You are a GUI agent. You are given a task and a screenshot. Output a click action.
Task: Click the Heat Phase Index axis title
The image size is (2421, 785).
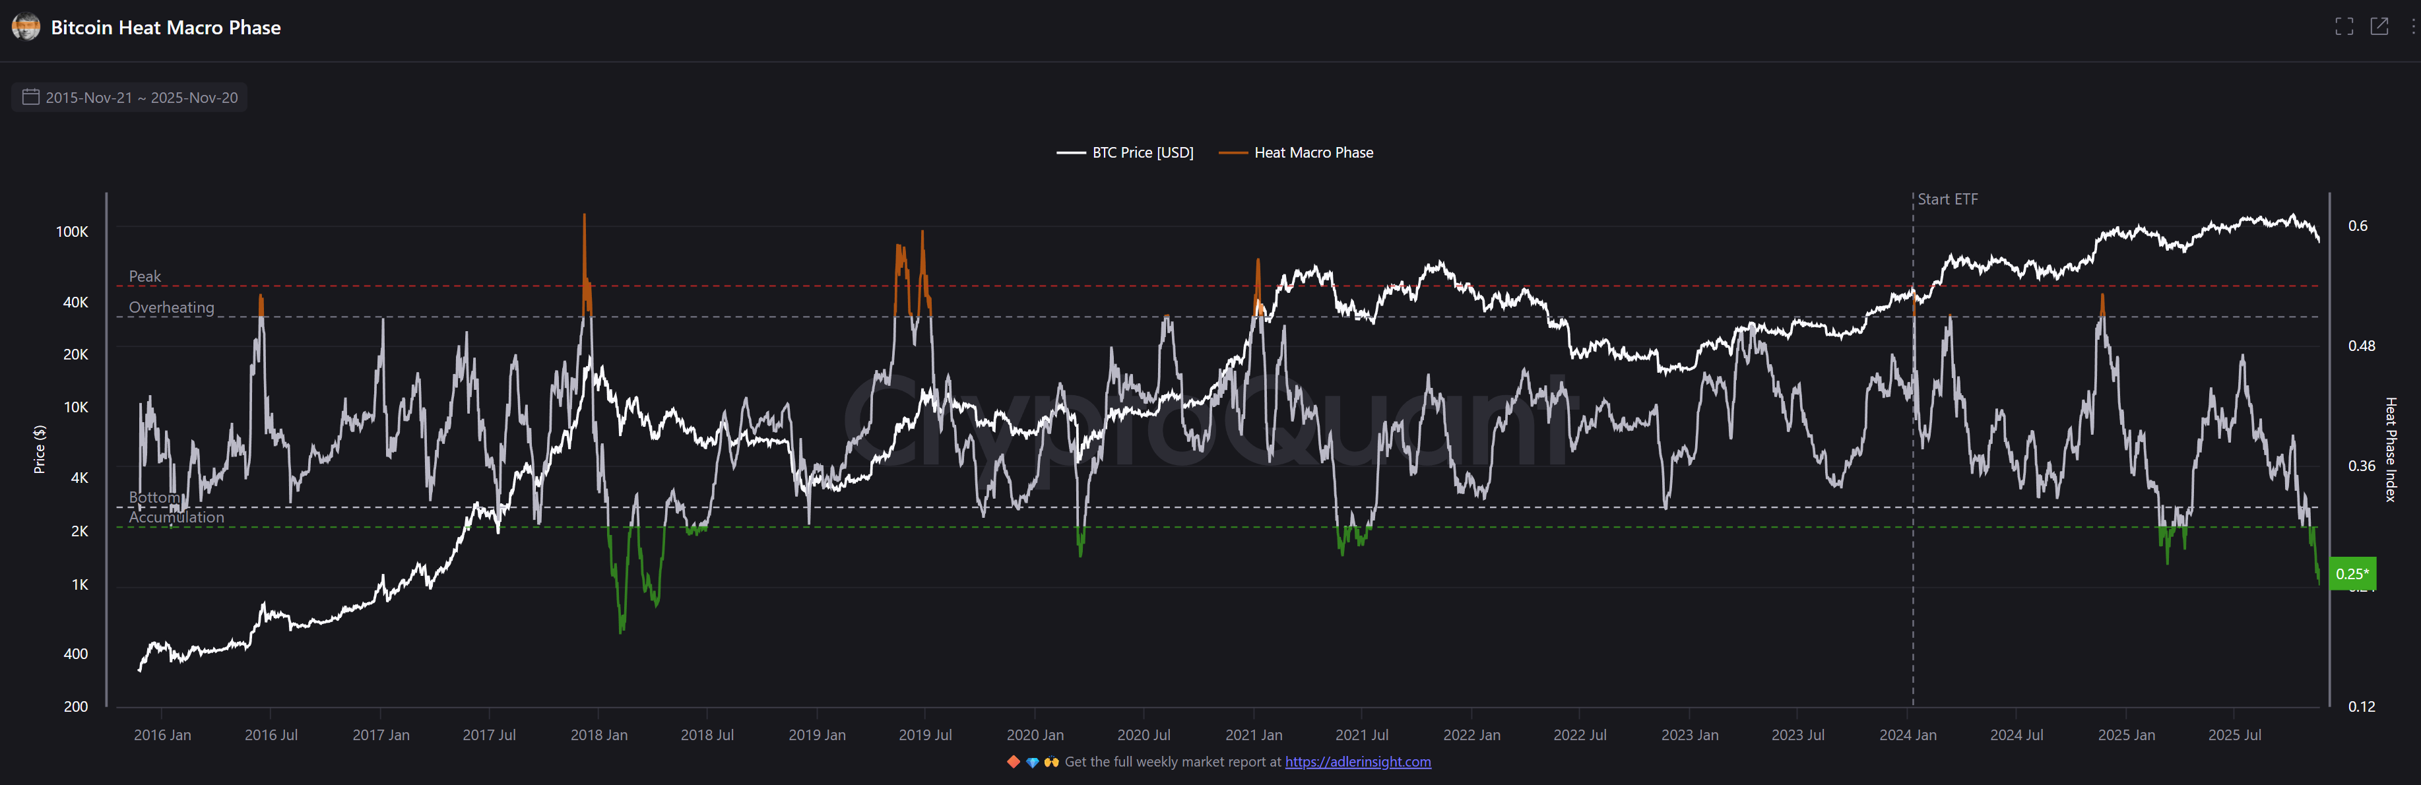pyautogui.click(x=2390, y=449)
